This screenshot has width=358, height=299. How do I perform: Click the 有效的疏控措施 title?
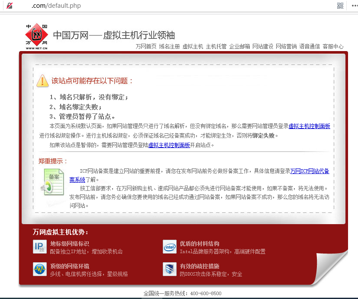[200, 267]
